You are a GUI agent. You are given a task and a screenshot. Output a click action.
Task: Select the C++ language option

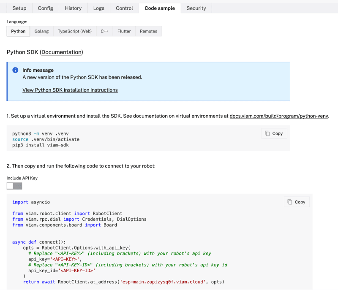click(104, 31)
